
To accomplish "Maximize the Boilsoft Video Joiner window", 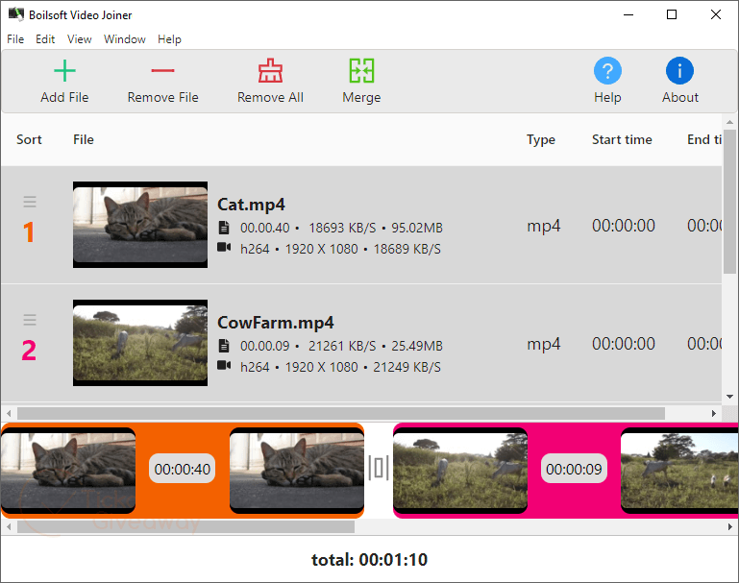I will coord(672,14).
